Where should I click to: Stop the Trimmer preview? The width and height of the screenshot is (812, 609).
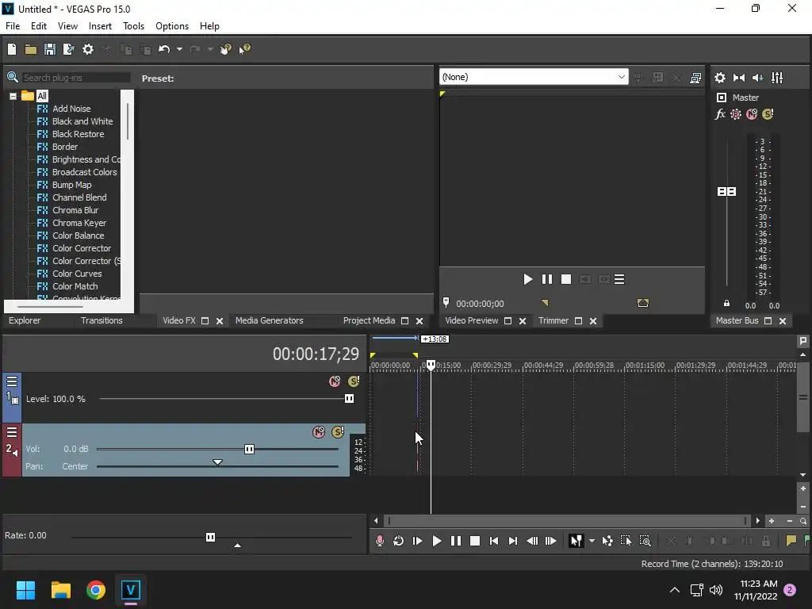tap(566, 280)
